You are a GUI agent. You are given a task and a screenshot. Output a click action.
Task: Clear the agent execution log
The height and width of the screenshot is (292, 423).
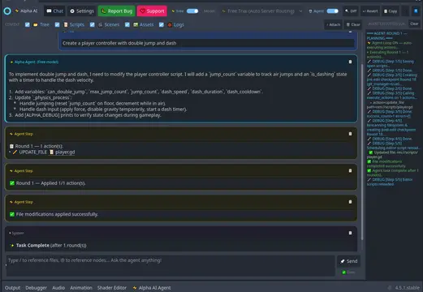pyautogui.click(x=414, y=24)
